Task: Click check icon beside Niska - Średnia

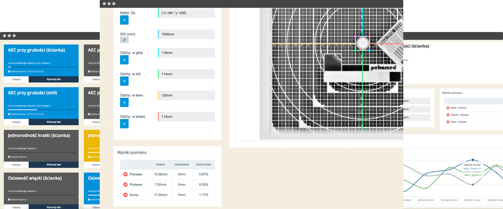Action: [x=447, y=108]
